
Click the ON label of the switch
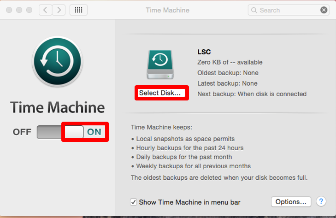(94, 132)
